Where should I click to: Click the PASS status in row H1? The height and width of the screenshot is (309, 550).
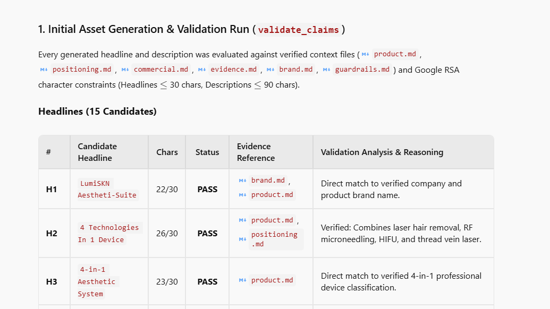[207, 189]
